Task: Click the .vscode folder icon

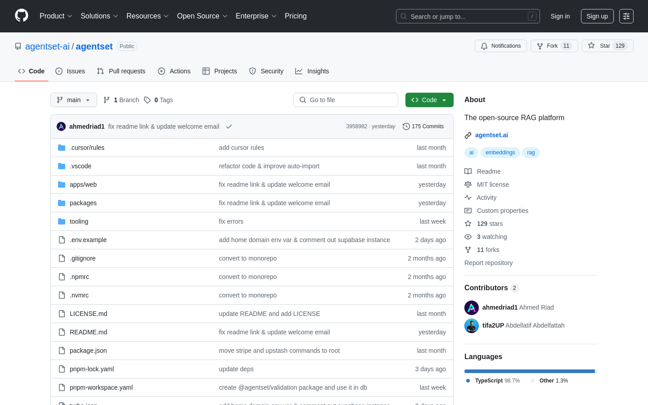Action: [x=62, y=166]
